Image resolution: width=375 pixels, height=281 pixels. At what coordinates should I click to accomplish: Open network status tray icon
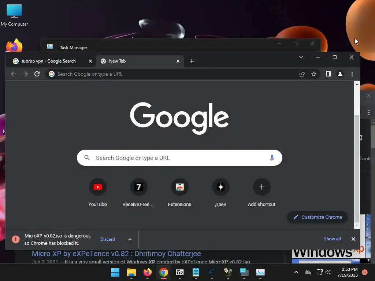pyautogui.click(x=319, y=272)
